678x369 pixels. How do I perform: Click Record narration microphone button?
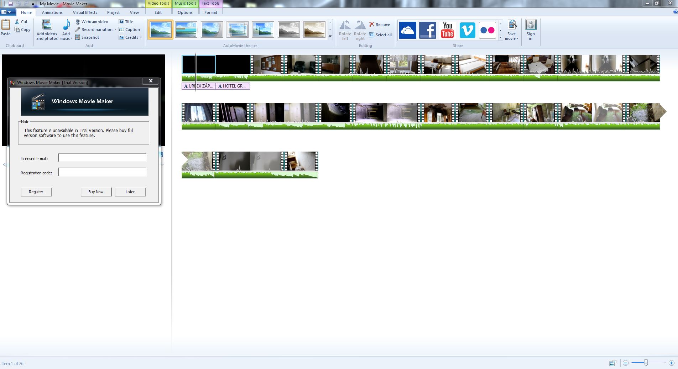[x=94, y=30]
